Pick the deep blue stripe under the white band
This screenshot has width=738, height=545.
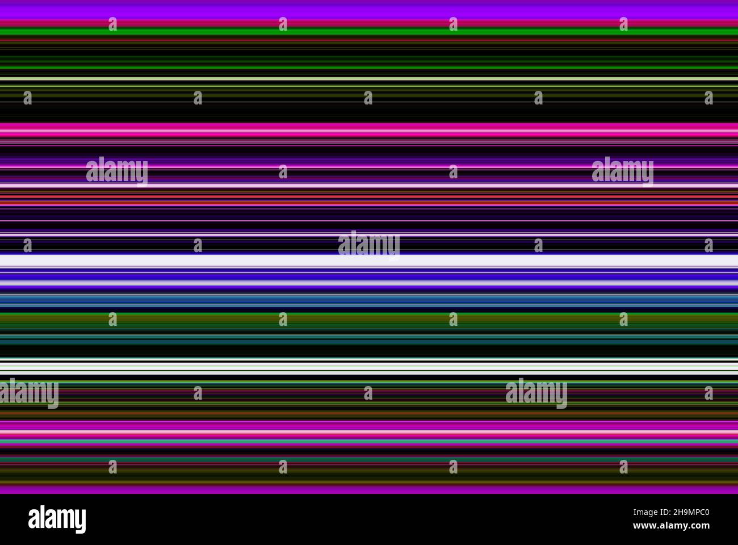(x=369, y=275)
